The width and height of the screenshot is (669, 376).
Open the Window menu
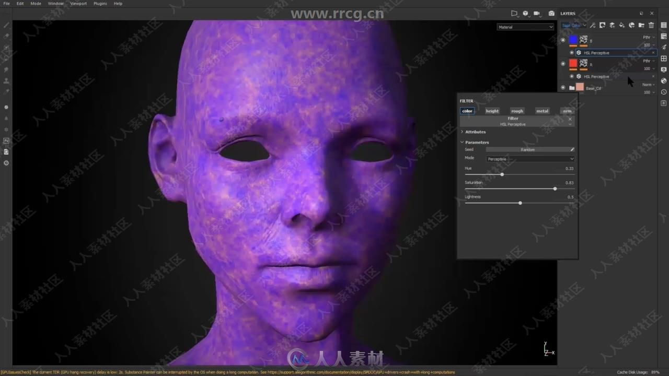(55, 4)
